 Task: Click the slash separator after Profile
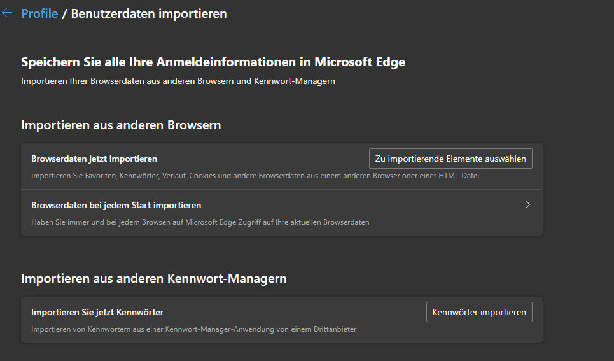pos(64,13)
